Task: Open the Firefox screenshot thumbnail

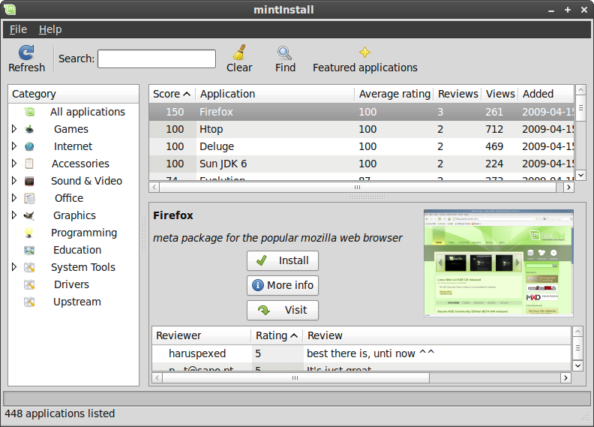Action: (x=499, y=263)
